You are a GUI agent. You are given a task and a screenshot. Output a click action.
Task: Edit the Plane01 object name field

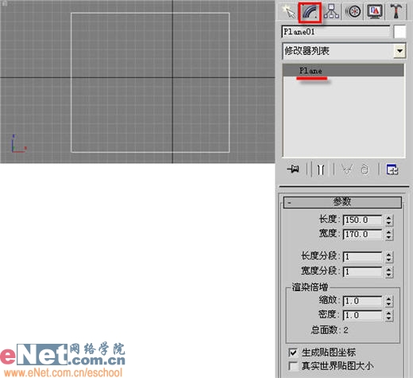tap(336, 32)
